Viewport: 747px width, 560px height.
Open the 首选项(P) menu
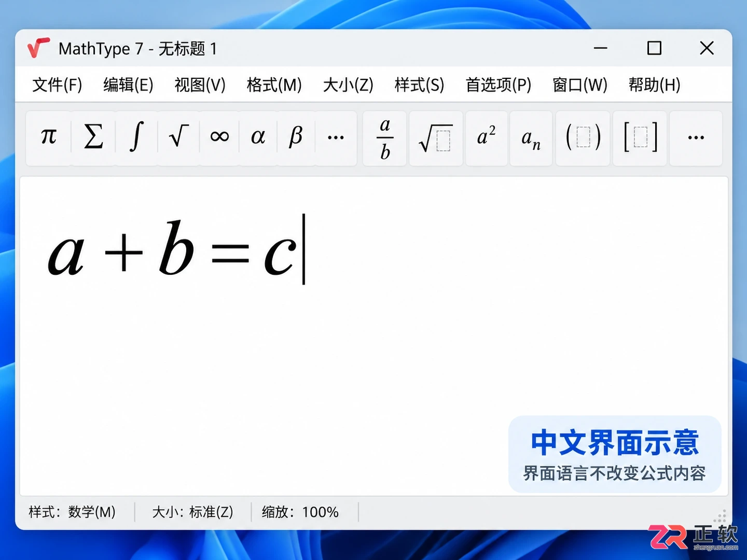[499, 85]
